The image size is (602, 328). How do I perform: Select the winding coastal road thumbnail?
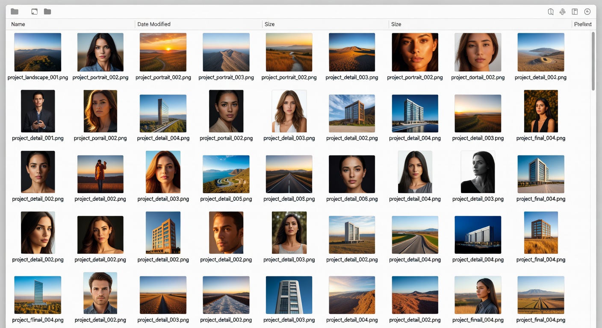point(226,174)
